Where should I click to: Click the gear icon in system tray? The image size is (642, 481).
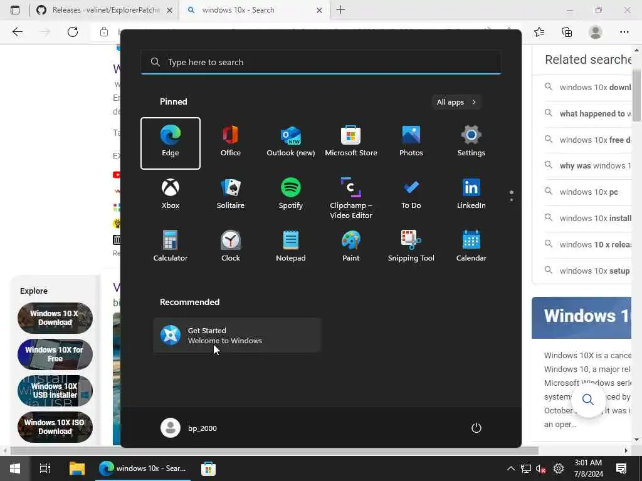[x=559, y=468]
